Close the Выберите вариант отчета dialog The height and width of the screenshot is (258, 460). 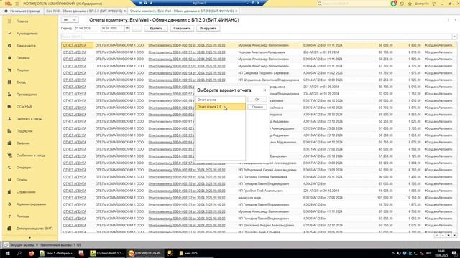pos(264,90)
